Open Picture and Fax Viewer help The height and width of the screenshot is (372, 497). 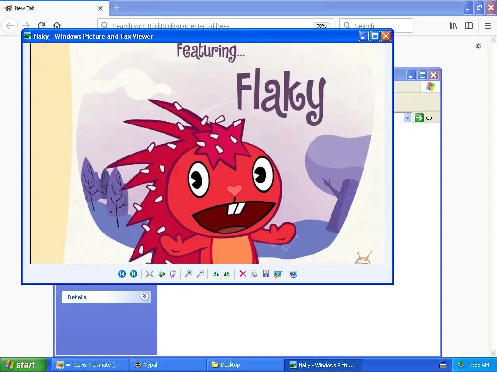(x=293, y=274)
